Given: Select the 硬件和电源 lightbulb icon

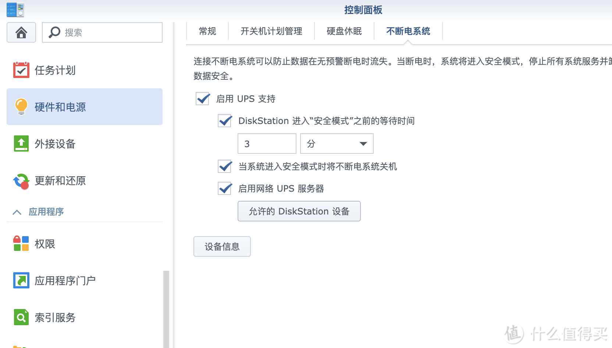Looking at the screenshot, I should click(x=21, y=107).
